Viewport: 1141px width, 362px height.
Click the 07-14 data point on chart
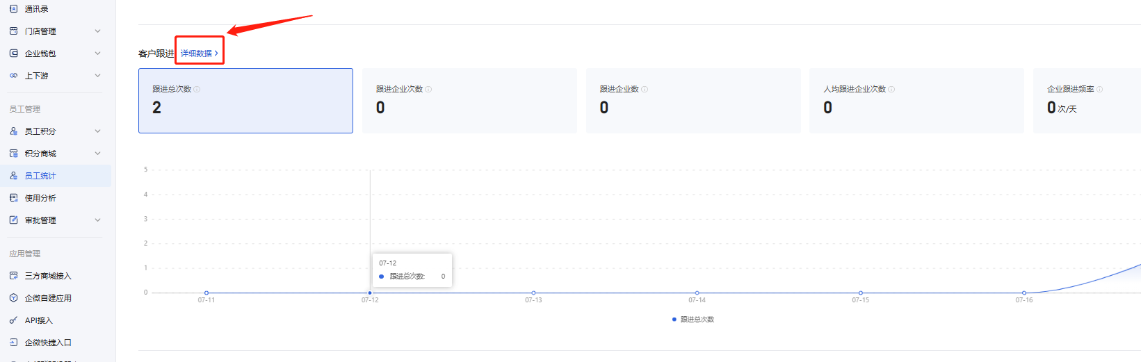[697, 293]
